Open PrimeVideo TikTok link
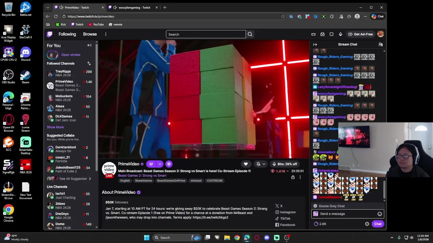This screenshot has width=433, height=243. pos(282,218)
